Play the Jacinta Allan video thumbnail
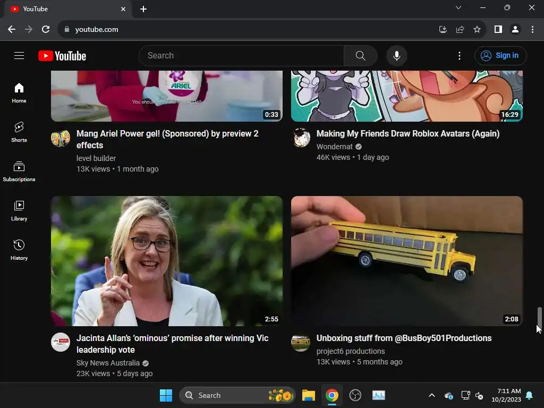 166,261
